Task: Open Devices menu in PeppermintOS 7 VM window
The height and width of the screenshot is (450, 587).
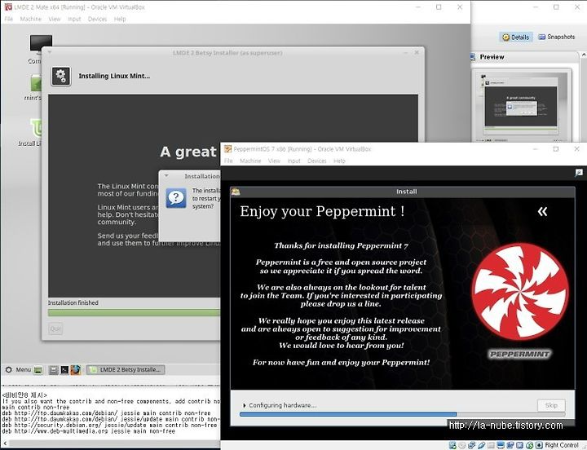Action: click(317, 161)
